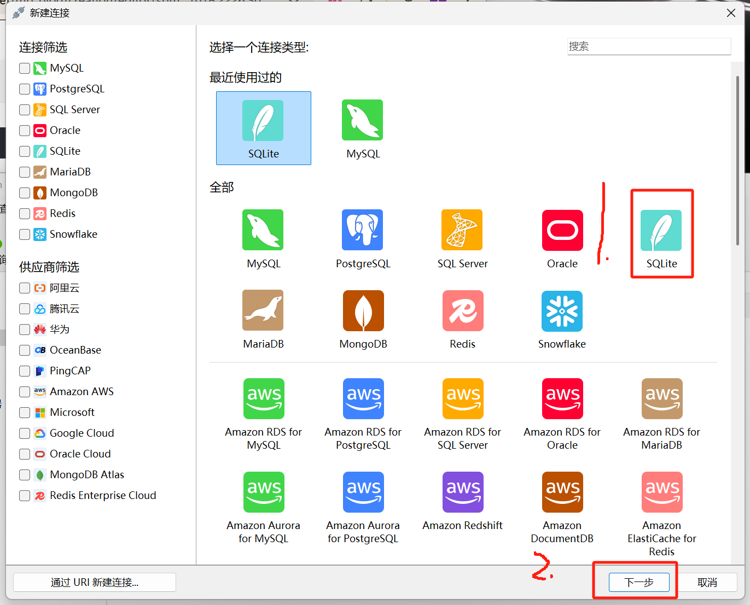This screenshot has width=750, height=605.
Task: Click the connection list vertical scrollbar
Action: (737, 161)
